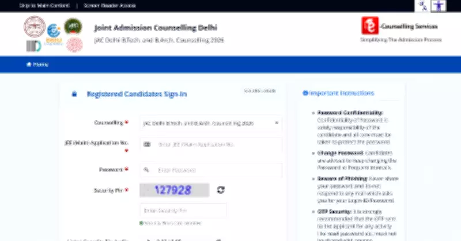Focus the Enter Password field

tap(211, 170)
